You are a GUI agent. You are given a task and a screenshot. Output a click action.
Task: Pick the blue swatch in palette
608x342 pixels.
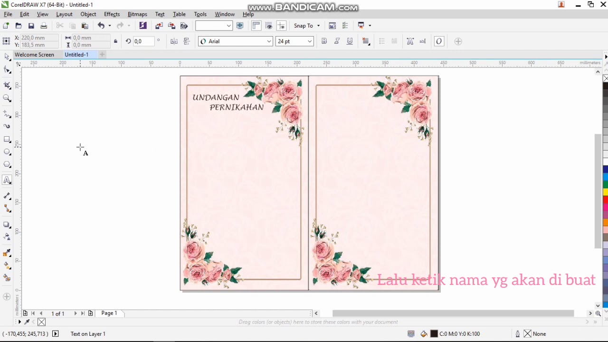[606, 169]
